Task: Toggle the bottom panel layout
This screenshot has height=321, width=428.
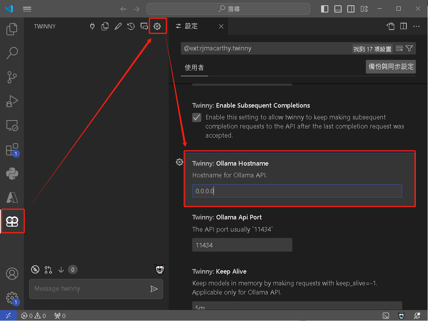Action: tap(338, 9)
